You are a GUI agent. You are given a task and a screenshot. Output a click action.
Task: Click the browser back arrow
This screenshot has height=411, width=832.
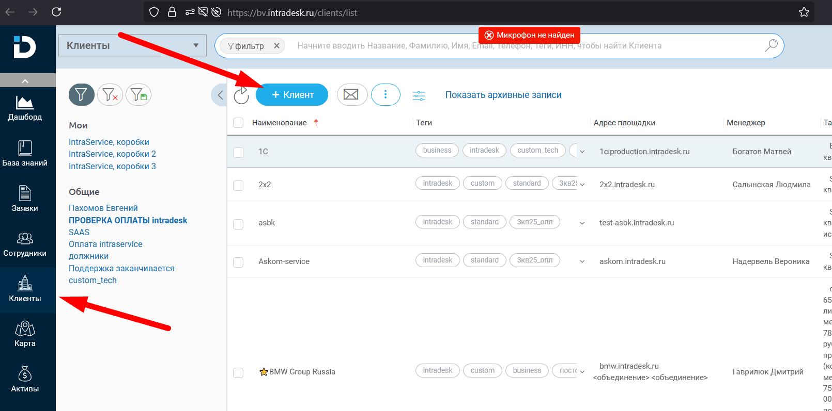coord(10,12)
